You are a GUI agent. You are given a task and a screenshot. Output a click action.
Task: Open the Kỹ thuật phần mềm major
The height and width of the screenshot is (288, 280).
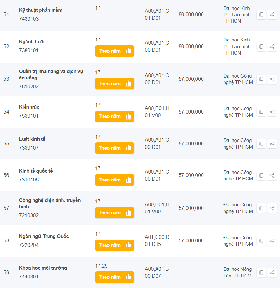click(41, 10)
